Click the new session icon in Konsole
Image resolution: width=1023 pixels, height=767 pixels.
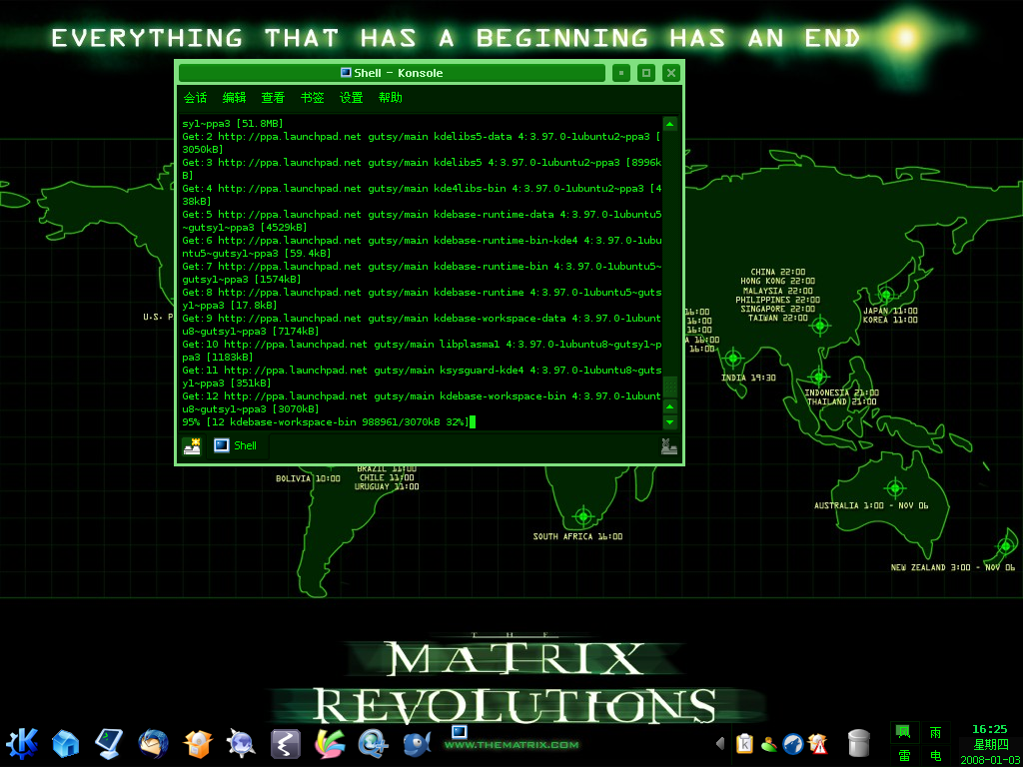pyautogui.click(x=192, y=446)
